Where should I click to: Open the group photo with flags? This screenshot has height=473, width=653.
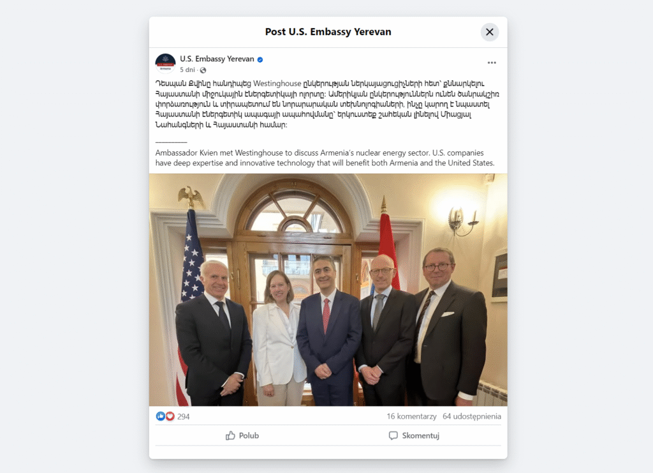coord(328,290)
